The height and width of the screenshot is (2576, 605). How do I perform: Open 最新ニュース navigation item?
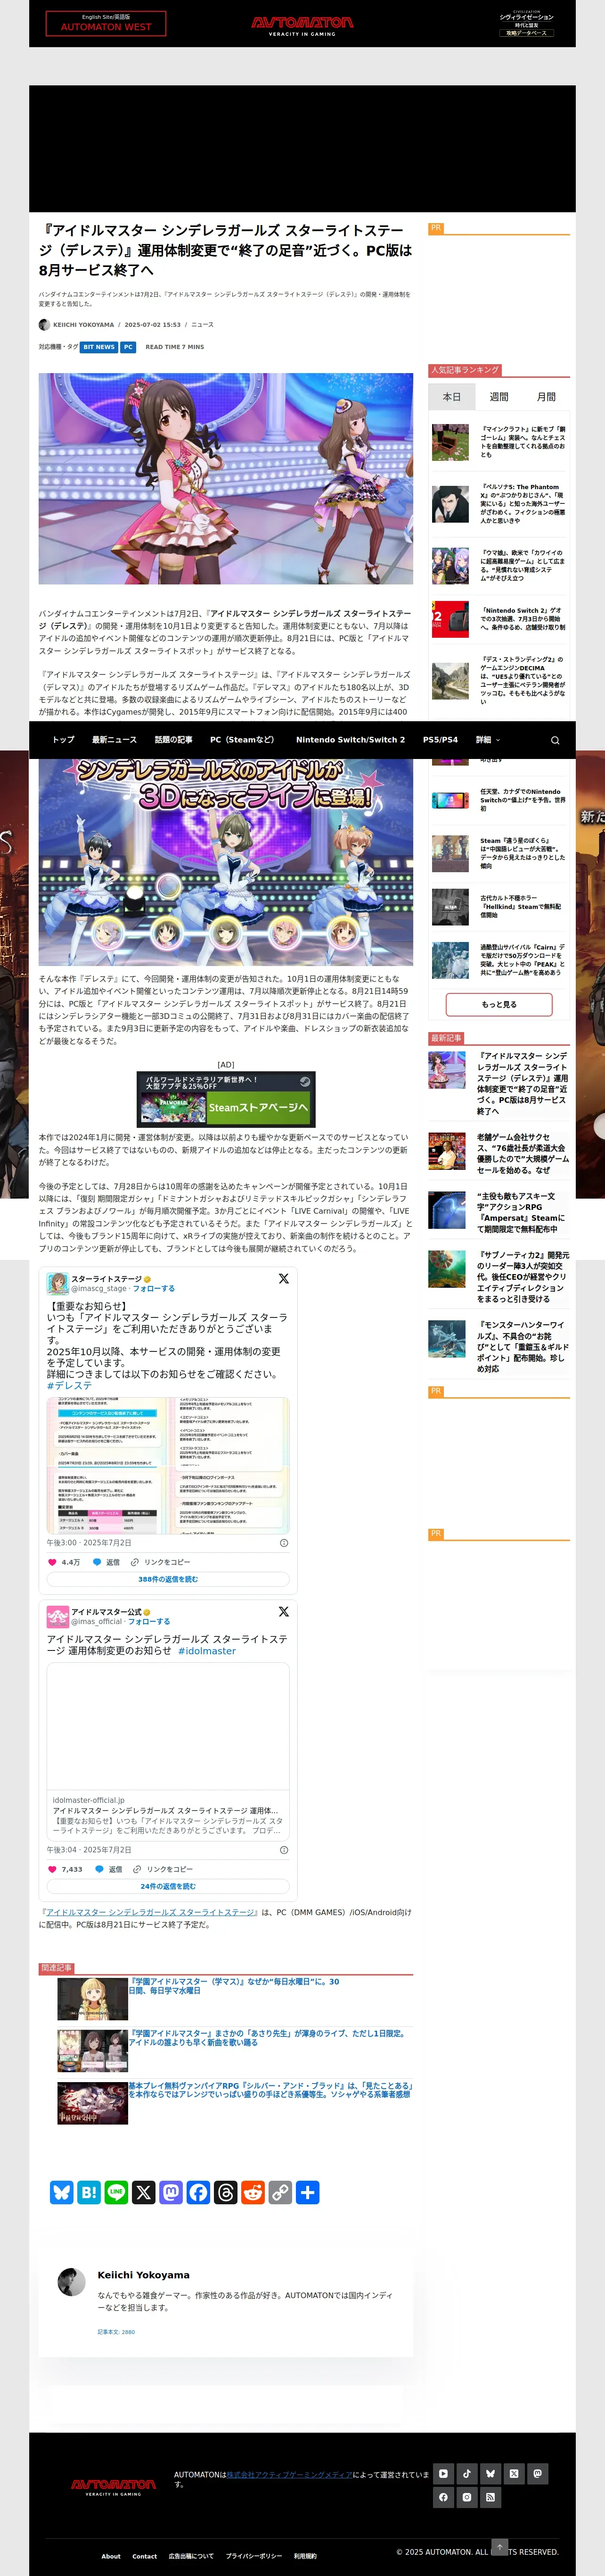[x=114, y=740]
